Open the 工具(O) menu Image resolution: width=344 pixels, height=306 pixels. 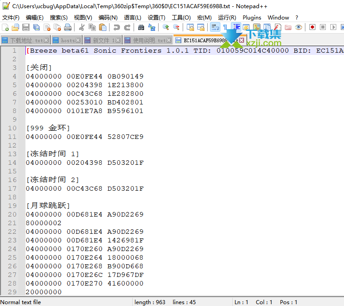(181, 18)
